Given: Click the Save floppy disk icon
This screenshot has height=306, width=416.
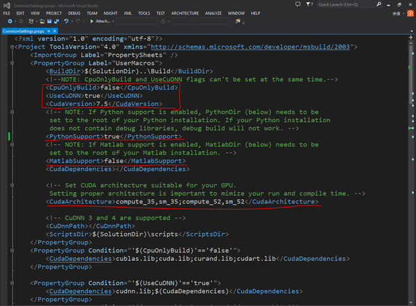Looking at the screenshot, I should [x=49, y=22].
